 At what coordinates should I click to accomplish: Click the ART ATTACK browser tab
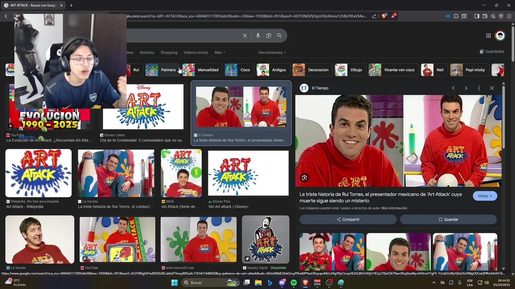[34, 5]
